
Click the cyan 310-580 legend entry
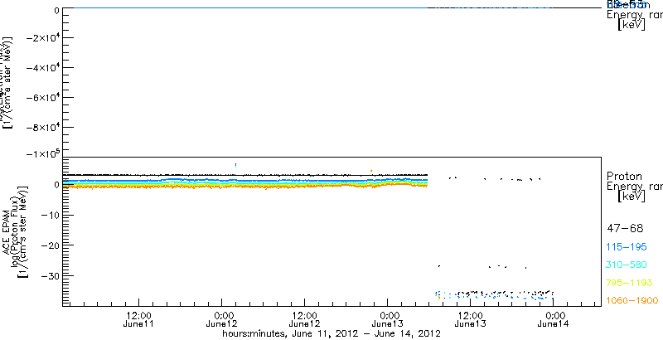coord(627,265)
